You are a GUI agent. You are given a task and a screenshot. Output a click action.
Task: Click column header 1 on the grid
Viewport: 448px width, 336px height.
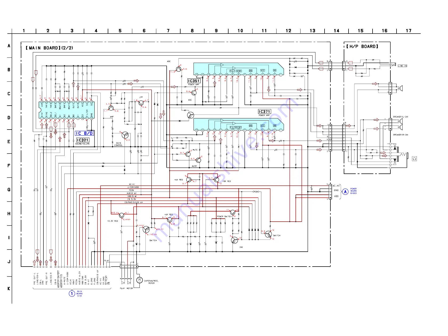point(24,31)
